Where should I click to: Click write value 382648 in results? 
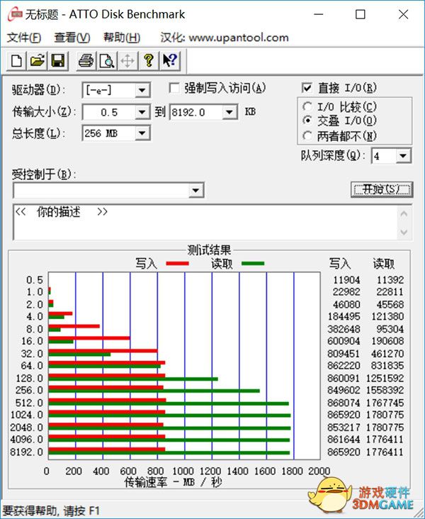coord(344,329)
